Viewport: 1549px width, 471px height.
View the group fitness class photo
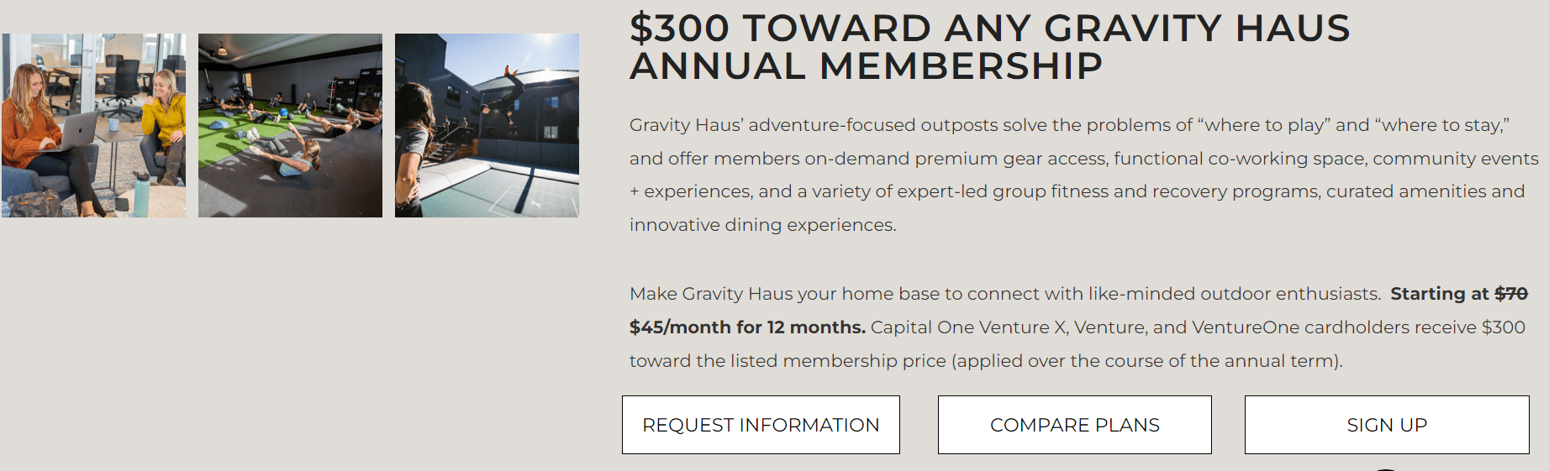point(290,126)
